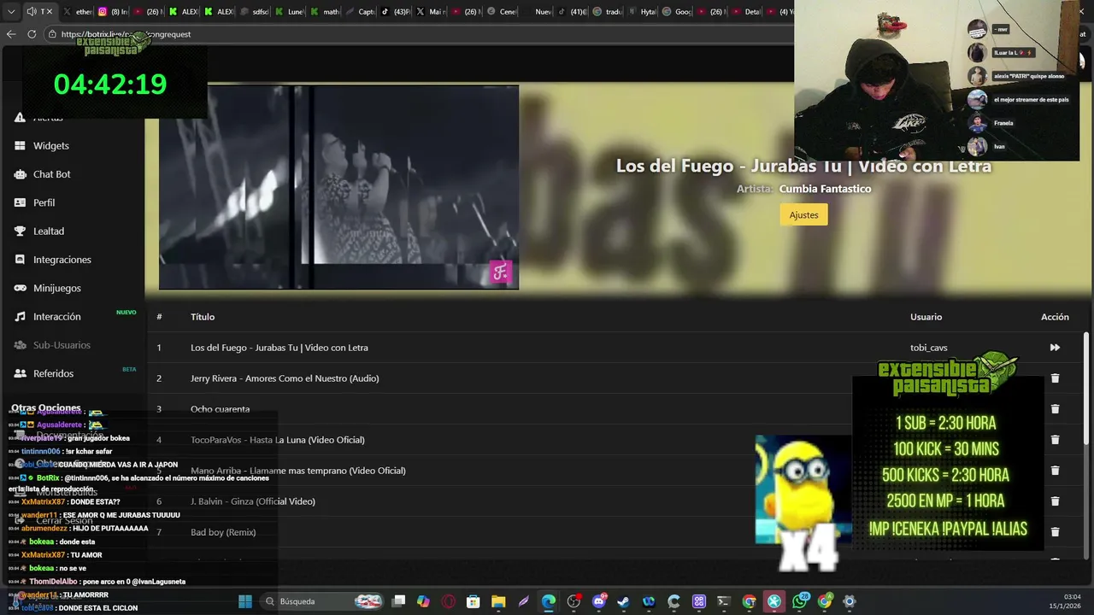The height and width of the screenshot is (615, 1094).
Task: Open File Explorer from taskbar
Action: (498, 601)
